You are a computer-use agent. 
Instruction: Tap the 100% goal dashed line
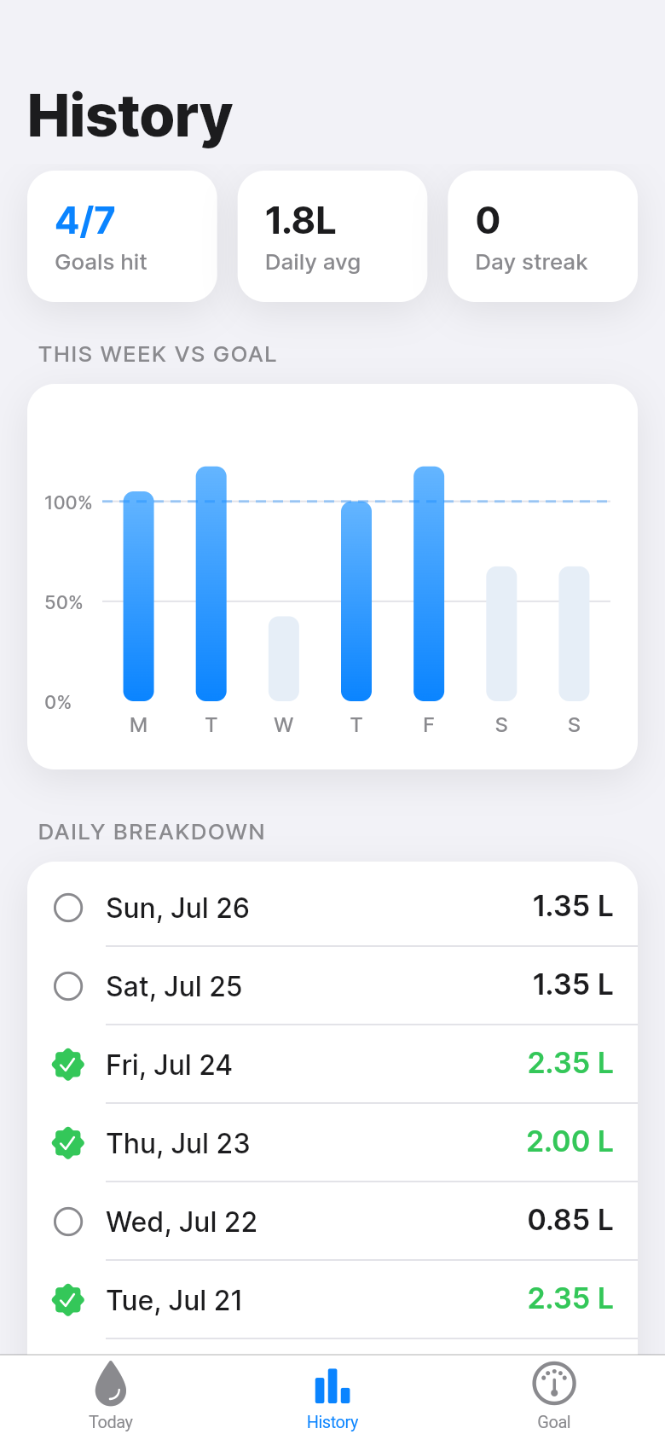[356, 502]
